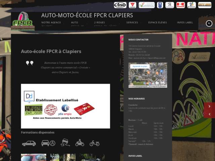
Task: Click the Arai brand logo
Action: (x=120, y=5)
